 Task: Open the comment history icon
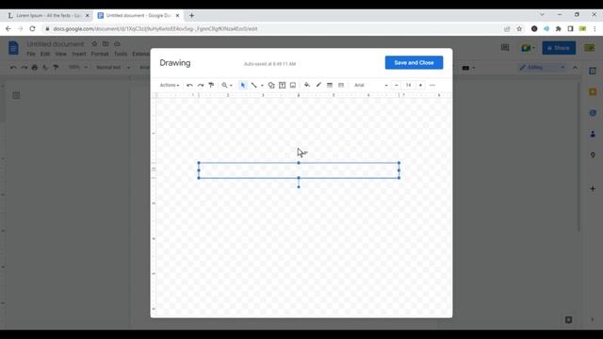pyautogui.click(x=505, y=48)
